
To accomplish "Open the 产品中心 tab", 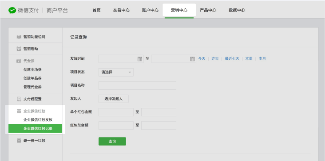I will (x=208, y=10).
